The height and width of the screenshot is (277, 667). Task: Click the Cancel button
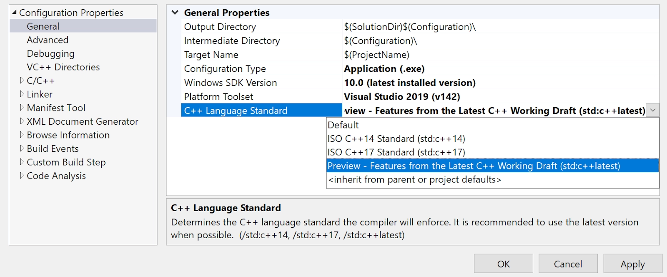click(568, 264)
